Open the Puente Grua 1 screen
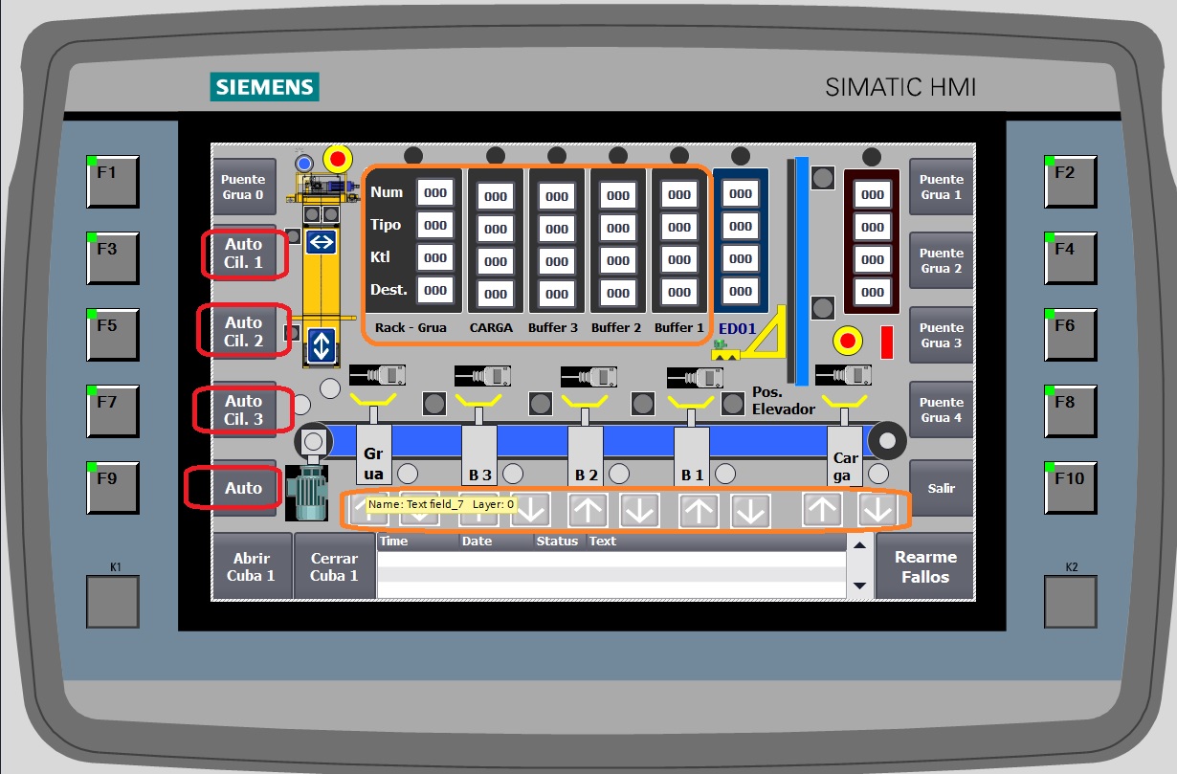 [942, 187]
